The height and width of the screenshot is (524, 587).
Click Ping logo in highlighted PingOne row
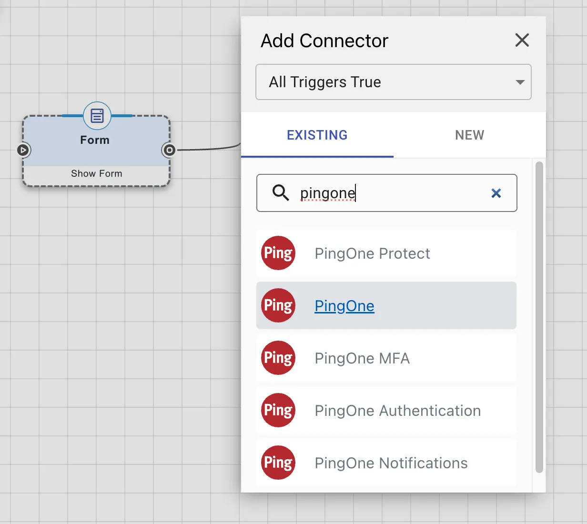click(x=278, y=305)
